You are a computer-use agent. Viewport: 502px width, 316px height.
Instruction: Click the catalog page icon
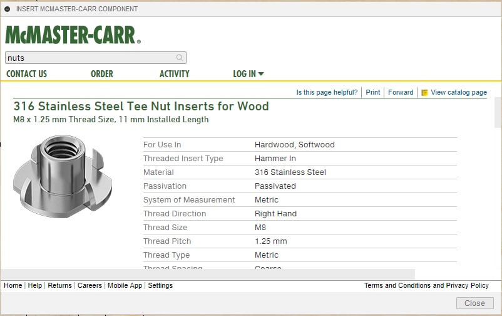(x=424, y=93)
